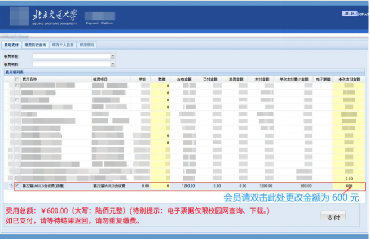The image size is (370, 239).
Task: Click the 应收金额 value 1200.00 in row 15
Action: [188, 186]
